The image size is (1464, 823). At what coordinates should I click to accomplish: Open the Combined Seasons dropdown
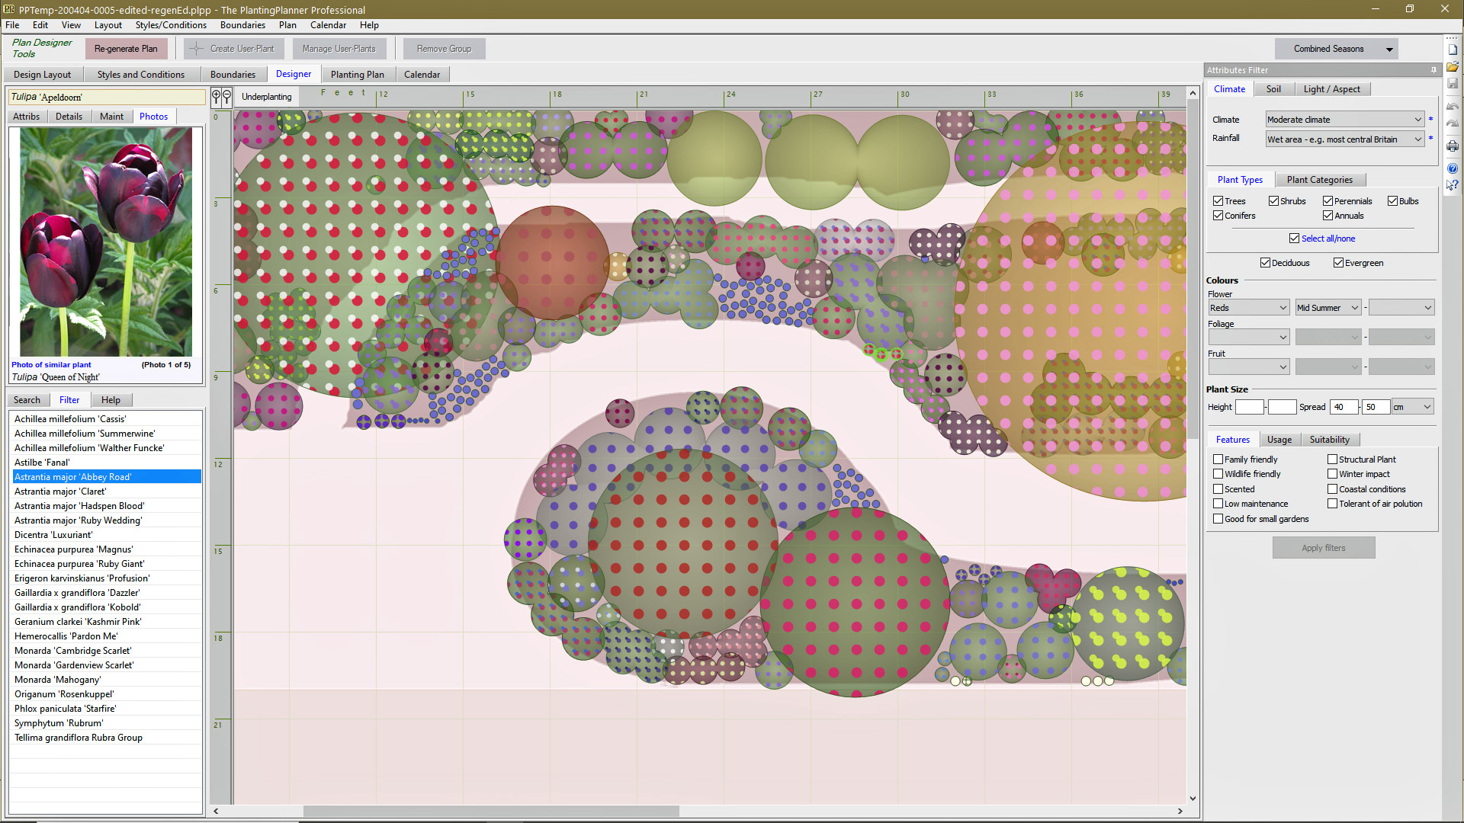(1389, 50)
